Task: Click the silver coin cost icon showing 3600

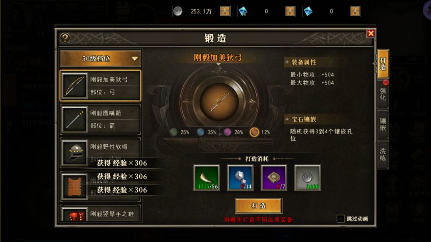Action: pyautogui.click(x=307, y=178)
